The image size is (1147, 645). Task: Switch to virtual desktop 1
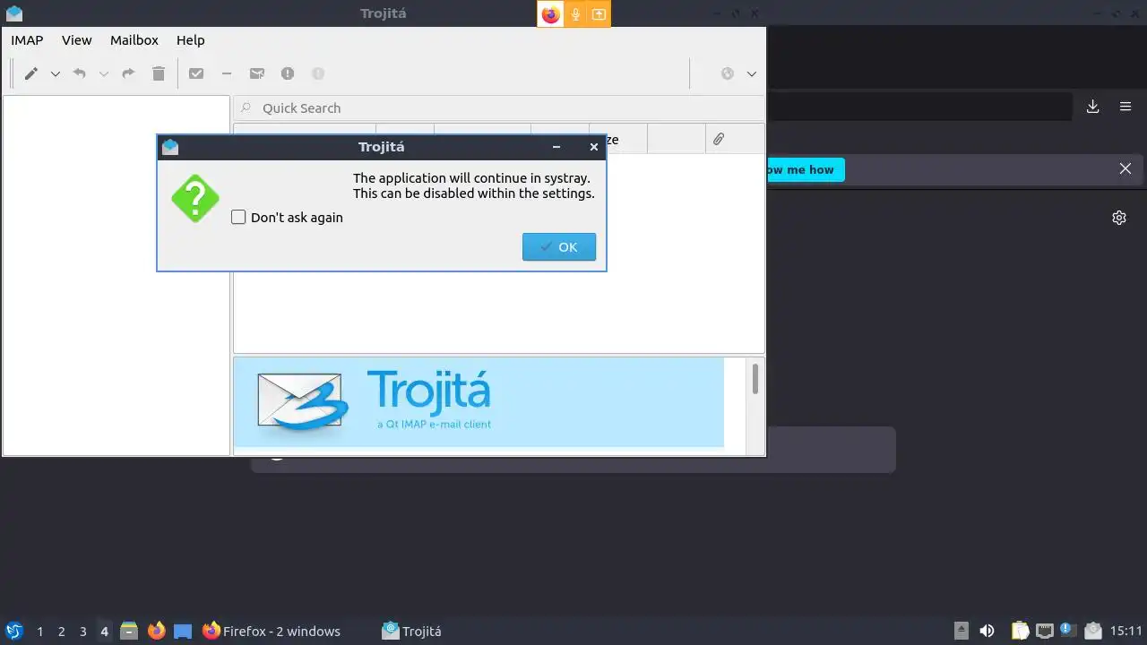point(40,632)
